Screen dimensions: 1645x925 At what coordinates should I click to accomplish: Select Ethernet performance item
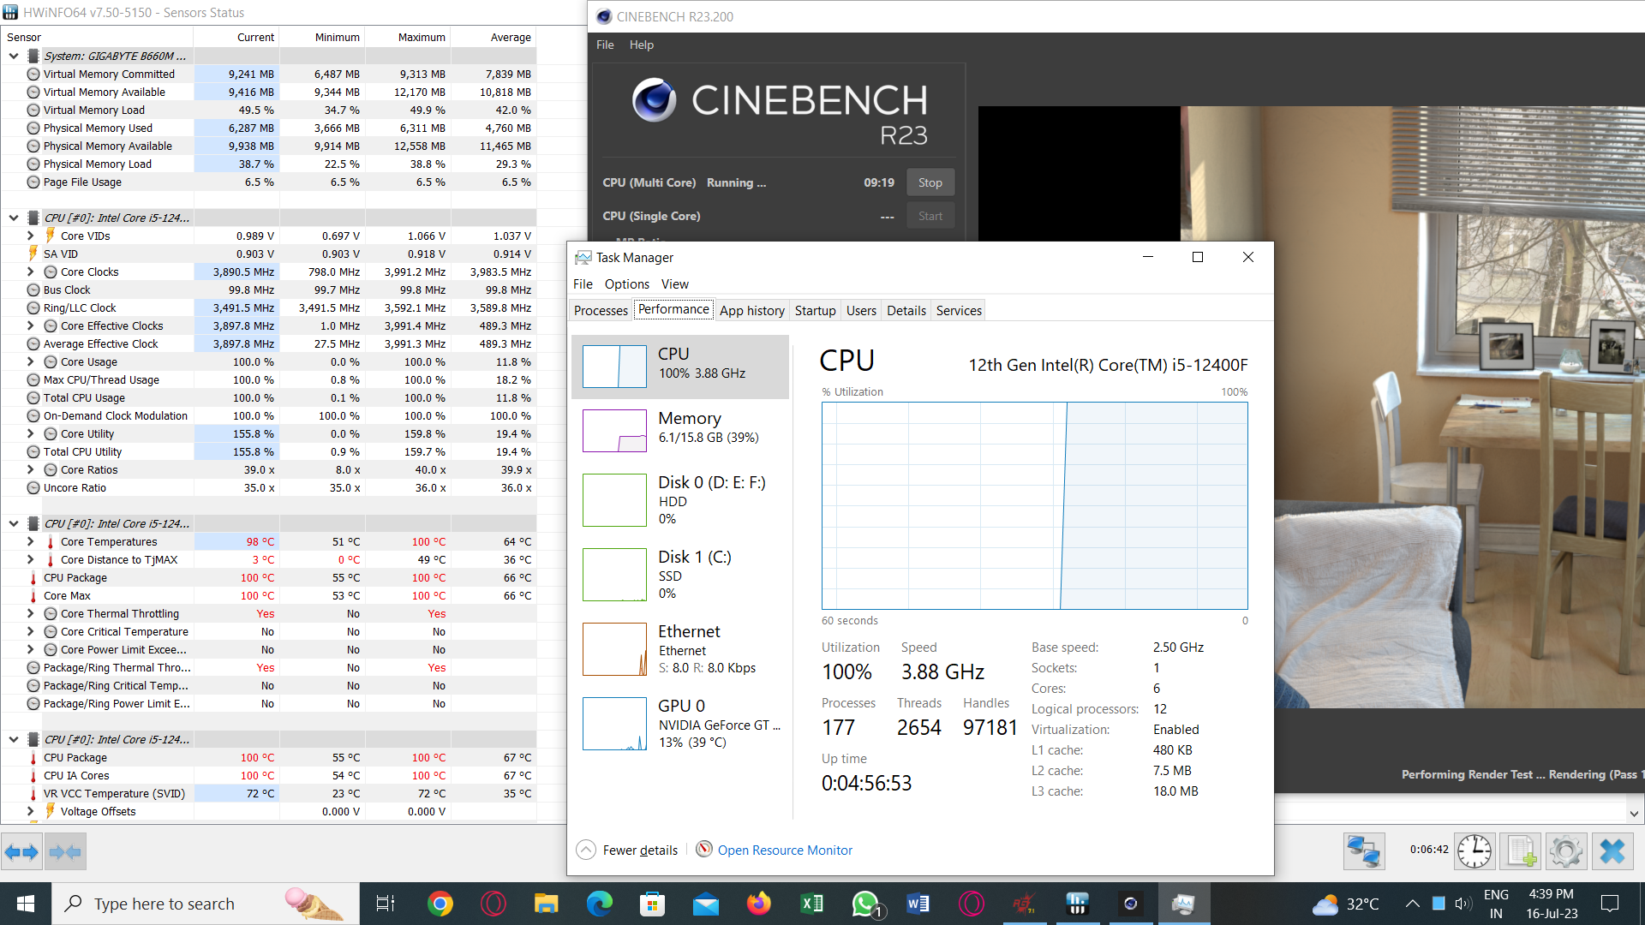[x=680, y=648]
